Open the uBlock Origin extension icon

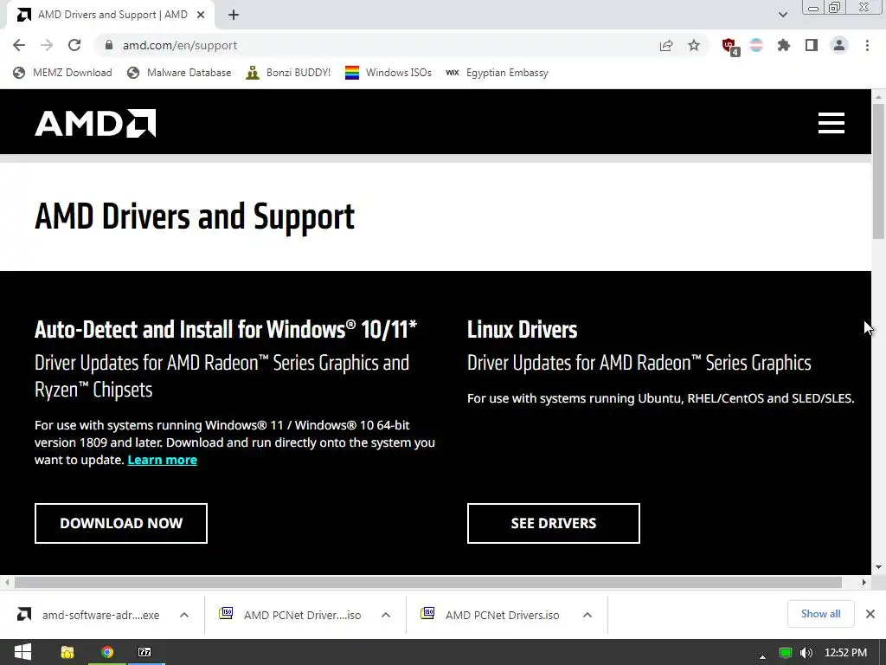click(730, 47)
